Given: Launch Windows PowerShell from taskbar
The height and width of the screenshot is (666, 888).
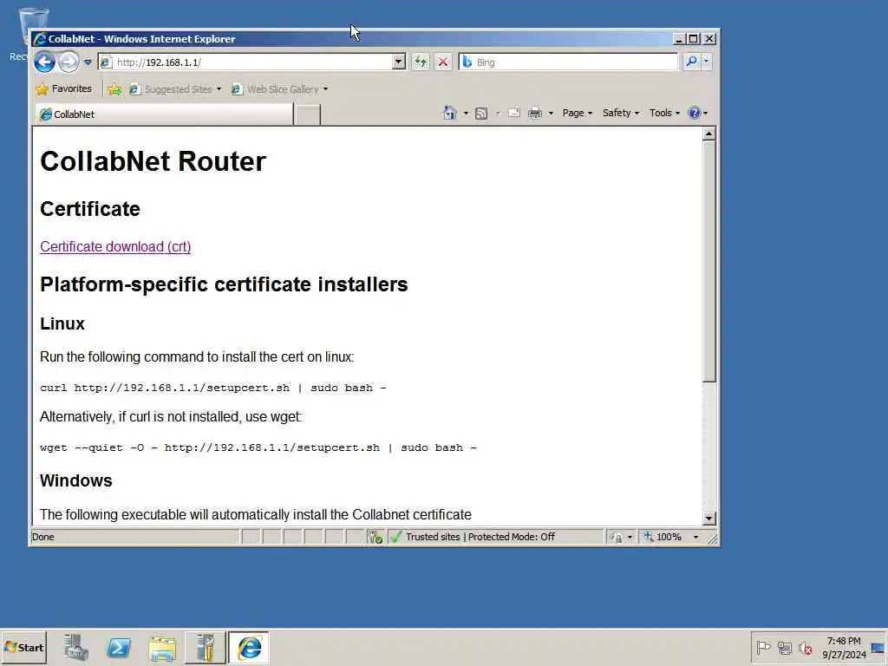Looking at the screenshot, I should click(x=119, y=648).
